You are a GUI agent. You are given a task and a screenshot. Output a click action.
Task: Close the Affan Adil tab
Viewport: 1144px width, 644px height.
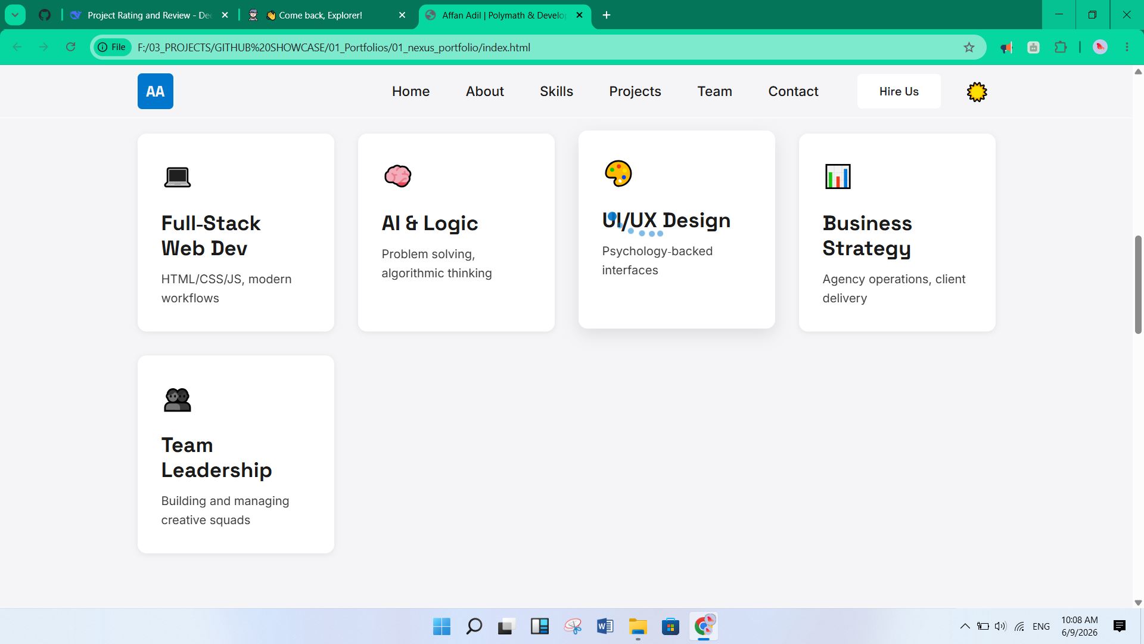pyautogui.click(x=579, y=15)
